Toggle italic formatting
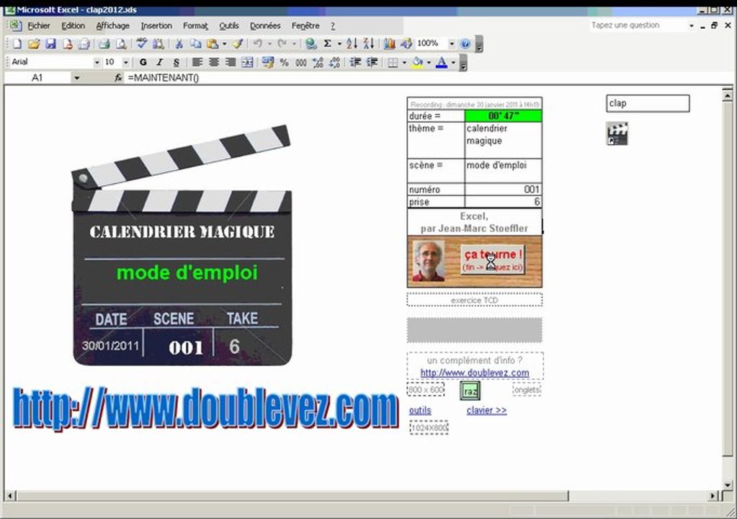Screen dimensions: 737x519 tap(159, 62)
